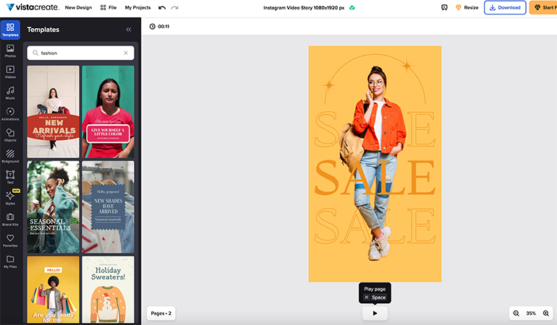This screenshot has width=557, height=325.
Task: Click the design title Instagram Video Story
Action: pos(304,7)
